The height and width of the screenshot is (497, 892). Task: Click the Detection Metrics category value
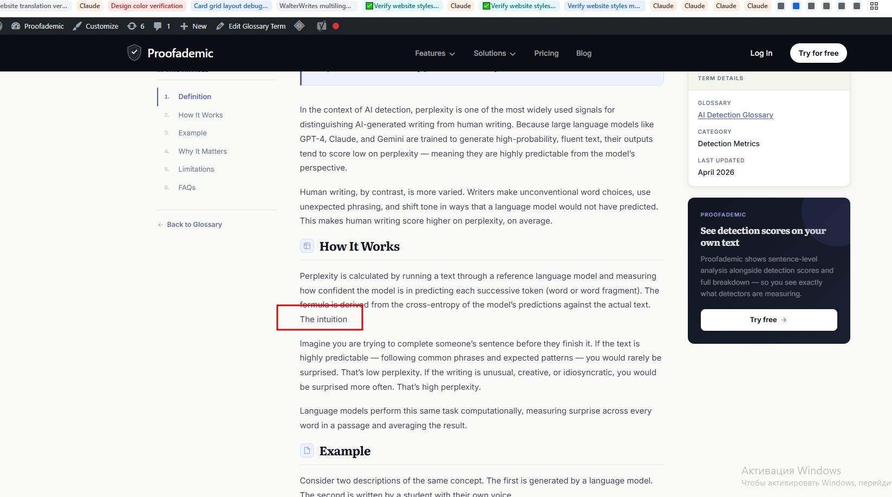point(728,143)
